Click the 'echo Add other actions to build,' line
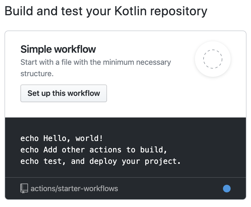Screen dimensions: 251x207 click(x=94, y=150)
